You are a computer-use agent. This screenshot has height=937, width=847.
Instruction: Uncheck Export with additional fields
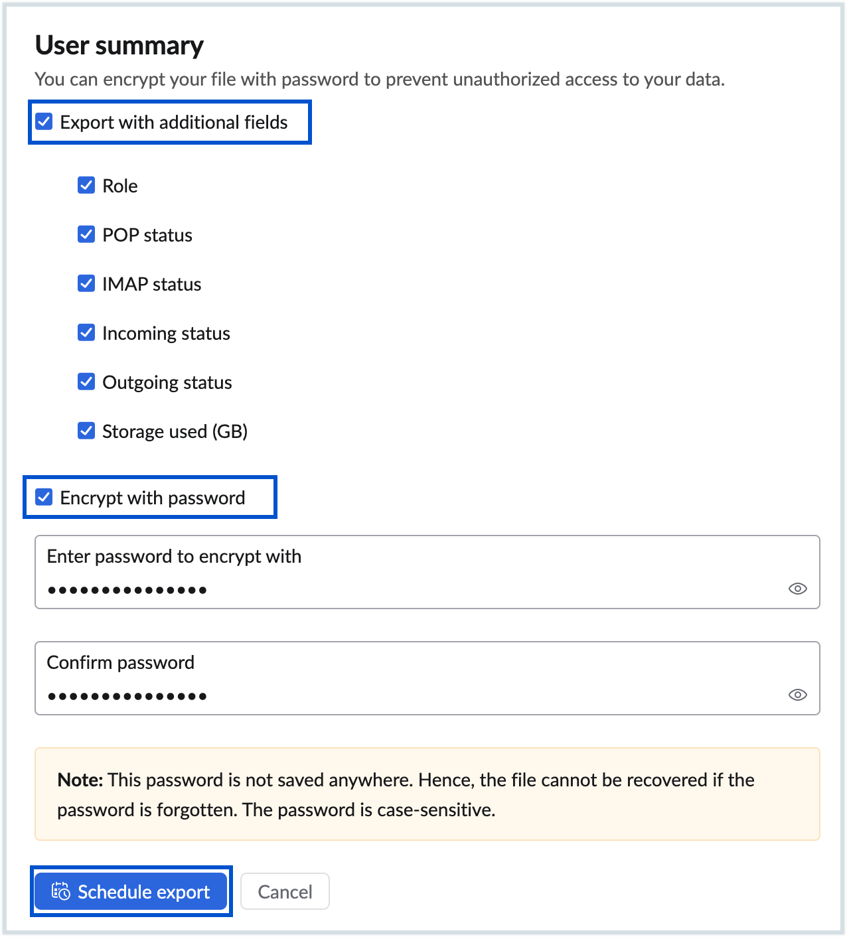pyautogui.click(x=44, y=122)
